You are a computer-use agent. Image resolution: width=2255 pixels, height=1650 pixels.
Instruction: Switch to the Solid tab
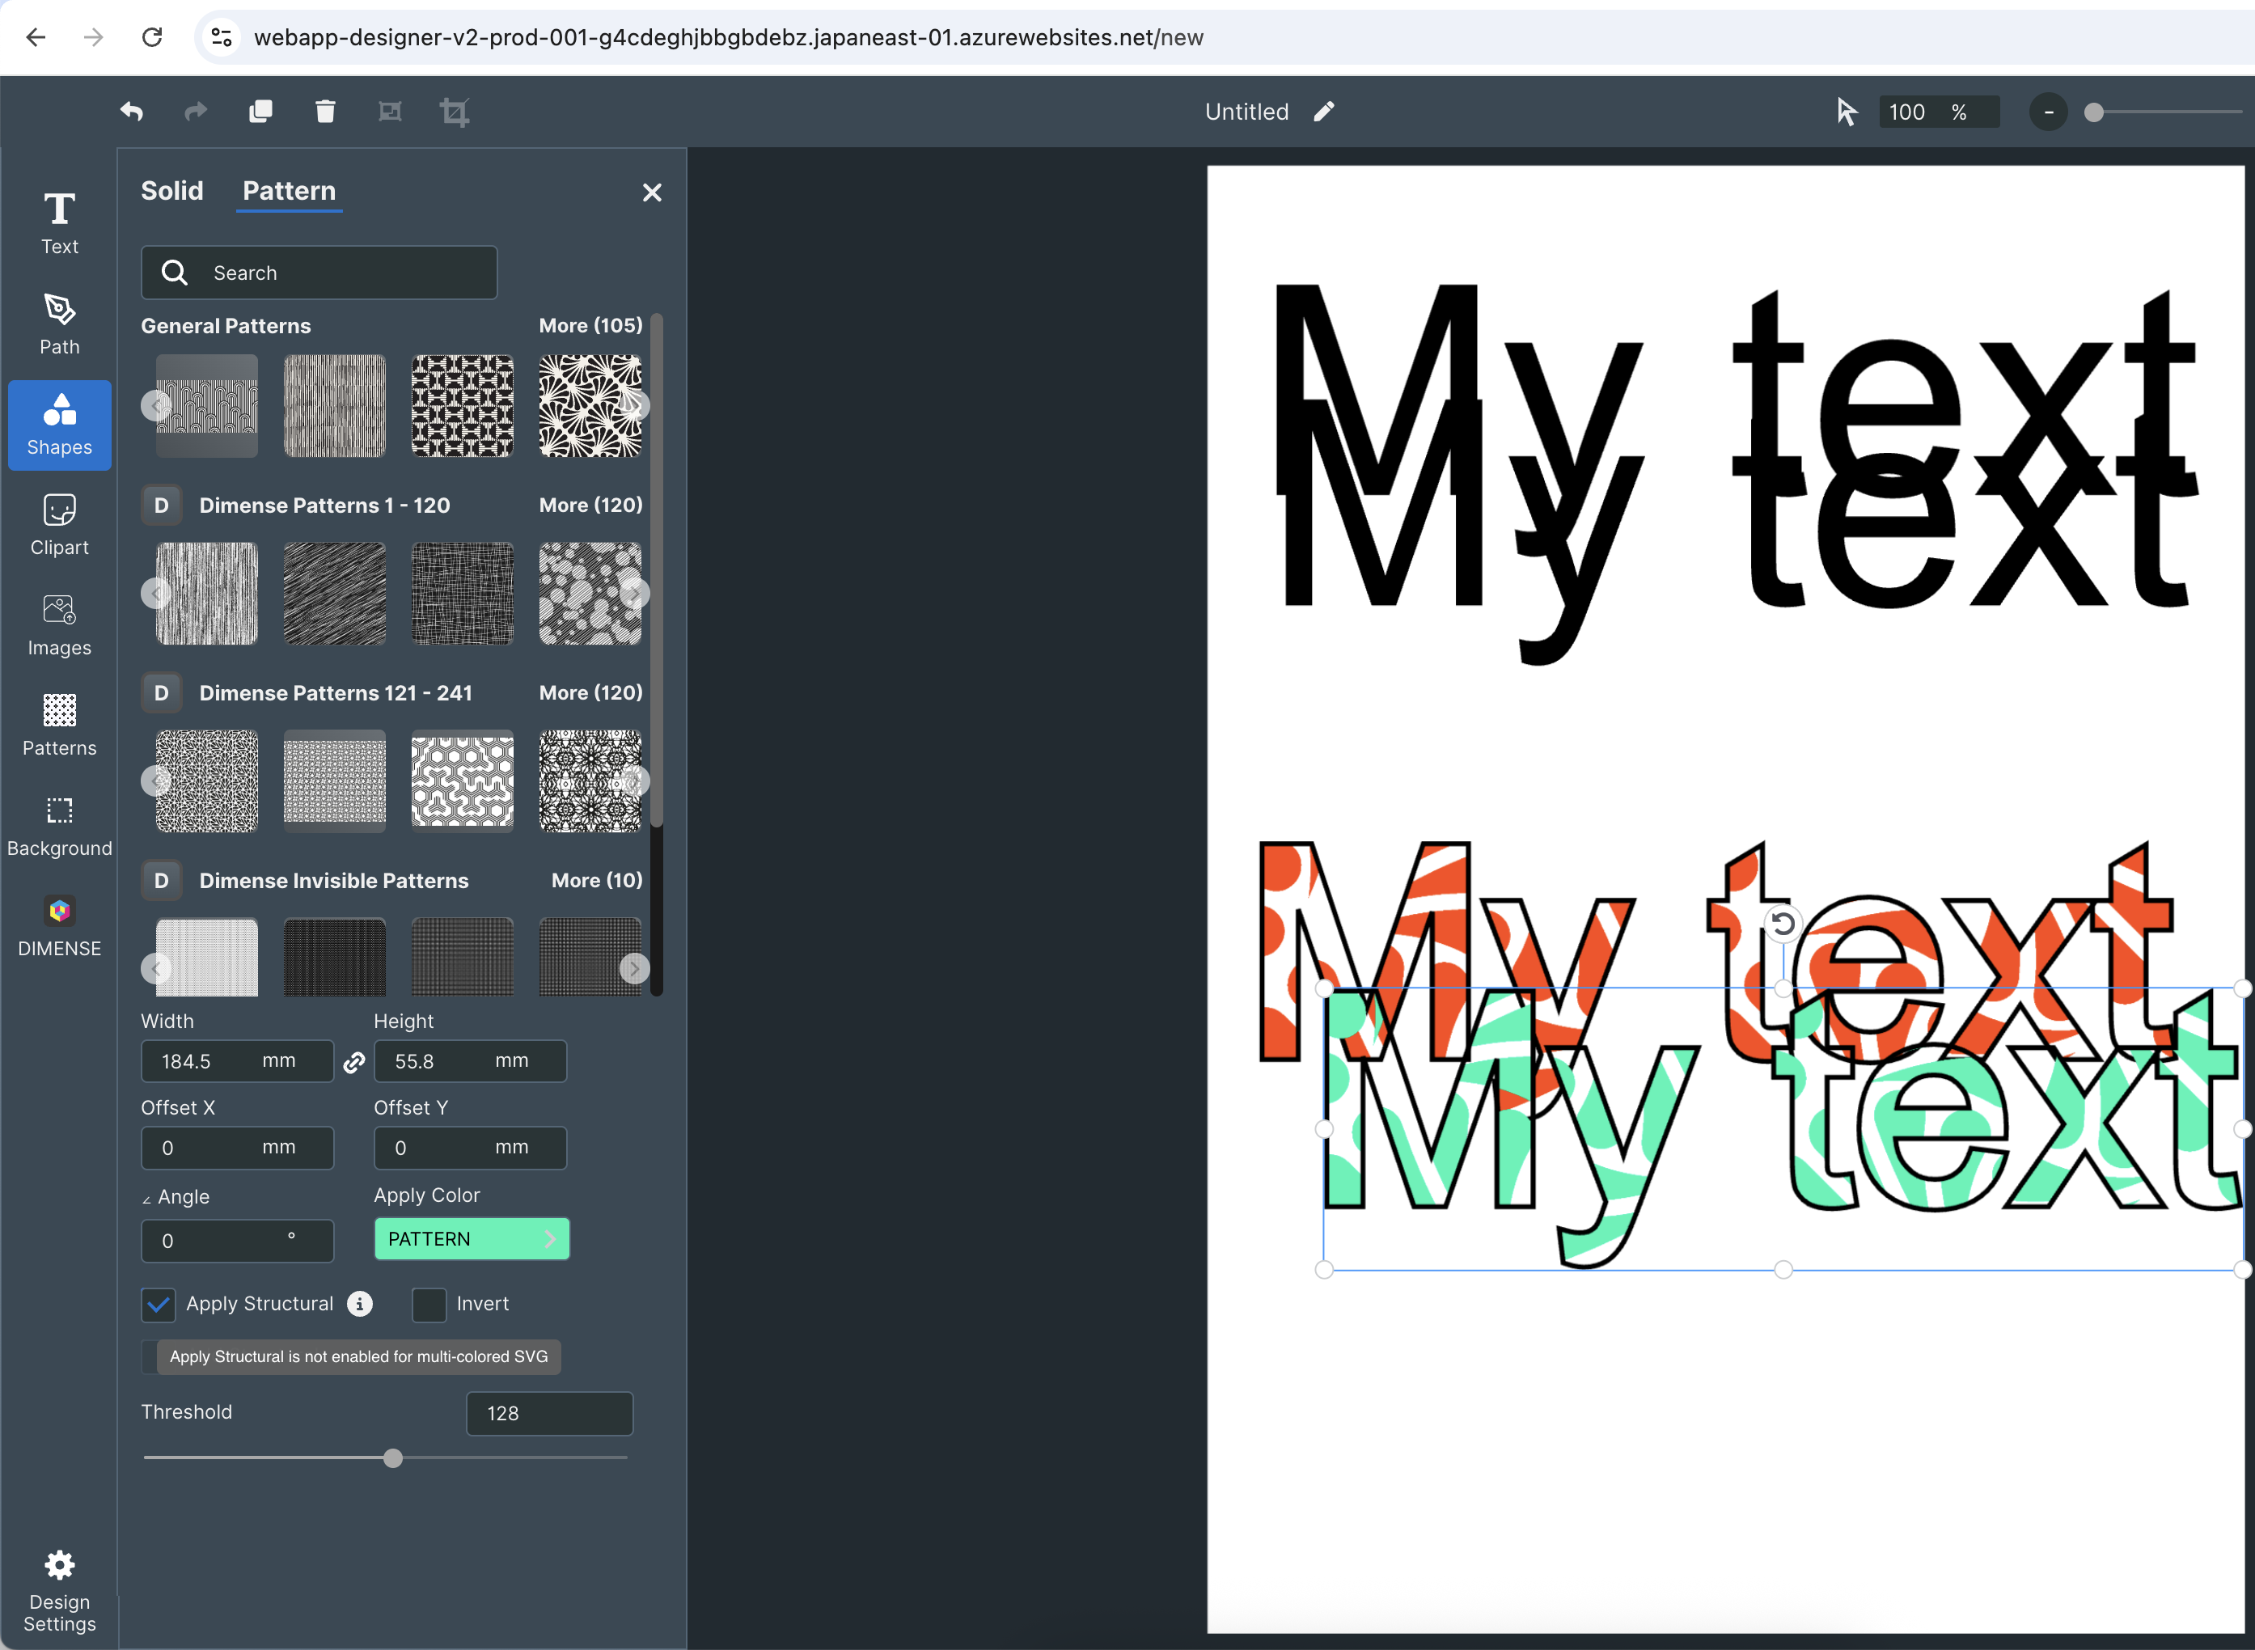tap(171, 191)
